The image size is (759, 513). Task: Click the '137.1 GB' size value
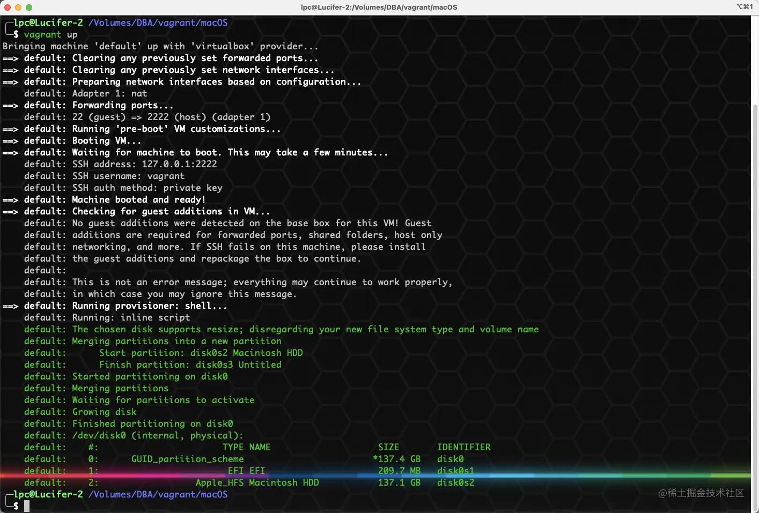(x=399, y=483)
